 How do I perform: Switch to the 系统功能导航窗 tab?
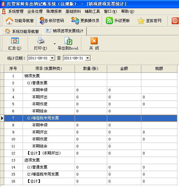point(22,31)
